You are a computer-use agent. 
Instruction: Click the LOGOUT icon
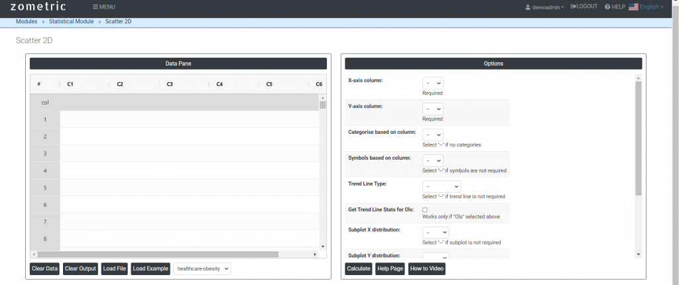[573, 7]
